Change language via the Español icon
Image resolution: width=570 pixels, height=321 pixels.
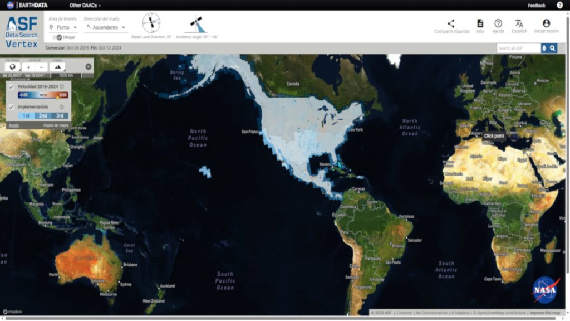pyautogui.click(x=519, y=24)
